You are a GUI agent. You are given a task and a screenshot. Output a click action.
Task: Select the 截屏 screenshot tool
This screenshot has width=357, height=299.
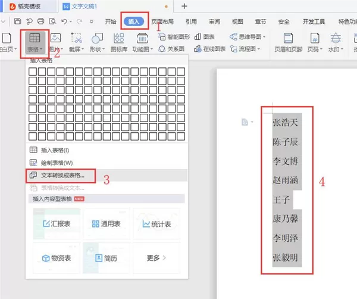coord(77,43)
